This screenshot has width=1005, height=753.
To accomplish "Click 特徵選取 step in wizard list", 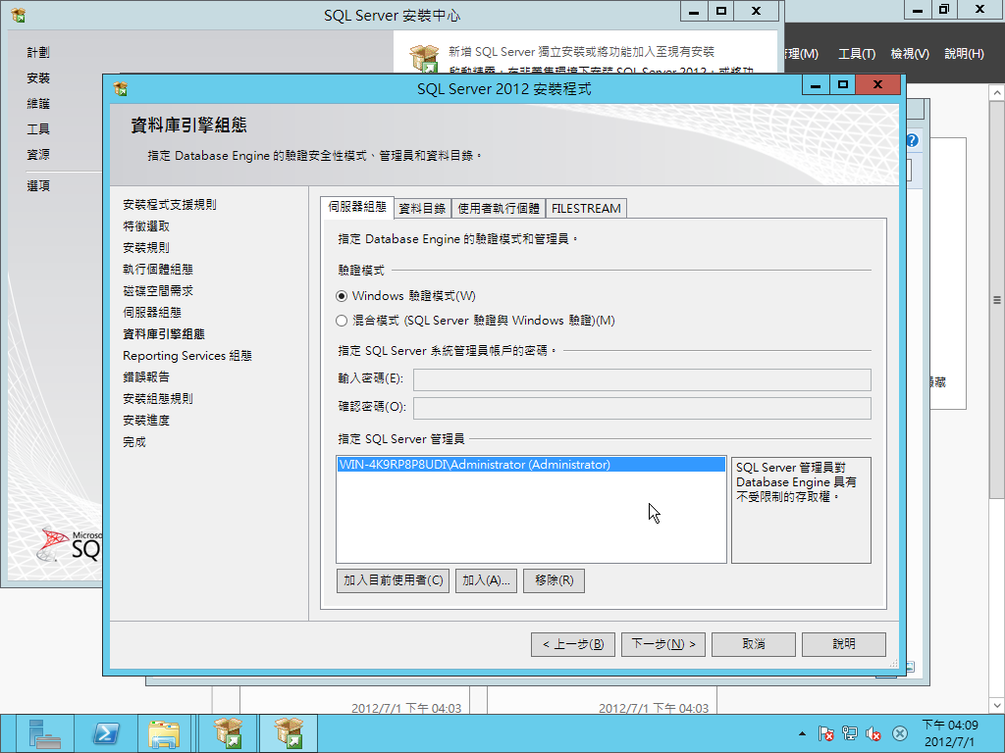I will 146,226.
